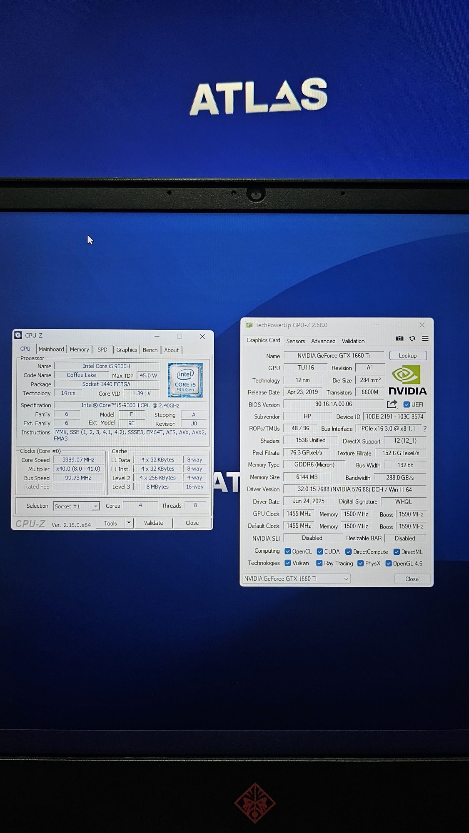Click the Intel Core i5 9300H name field

[x=107, y=366]
